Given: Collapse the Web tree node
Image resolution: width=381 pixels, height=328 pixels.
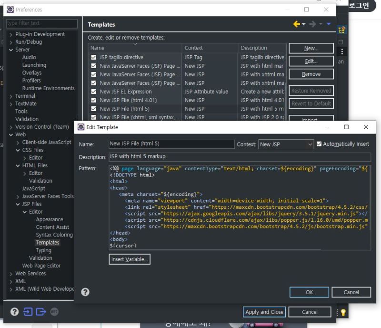Looking at the screenshot, I should 11,134.
